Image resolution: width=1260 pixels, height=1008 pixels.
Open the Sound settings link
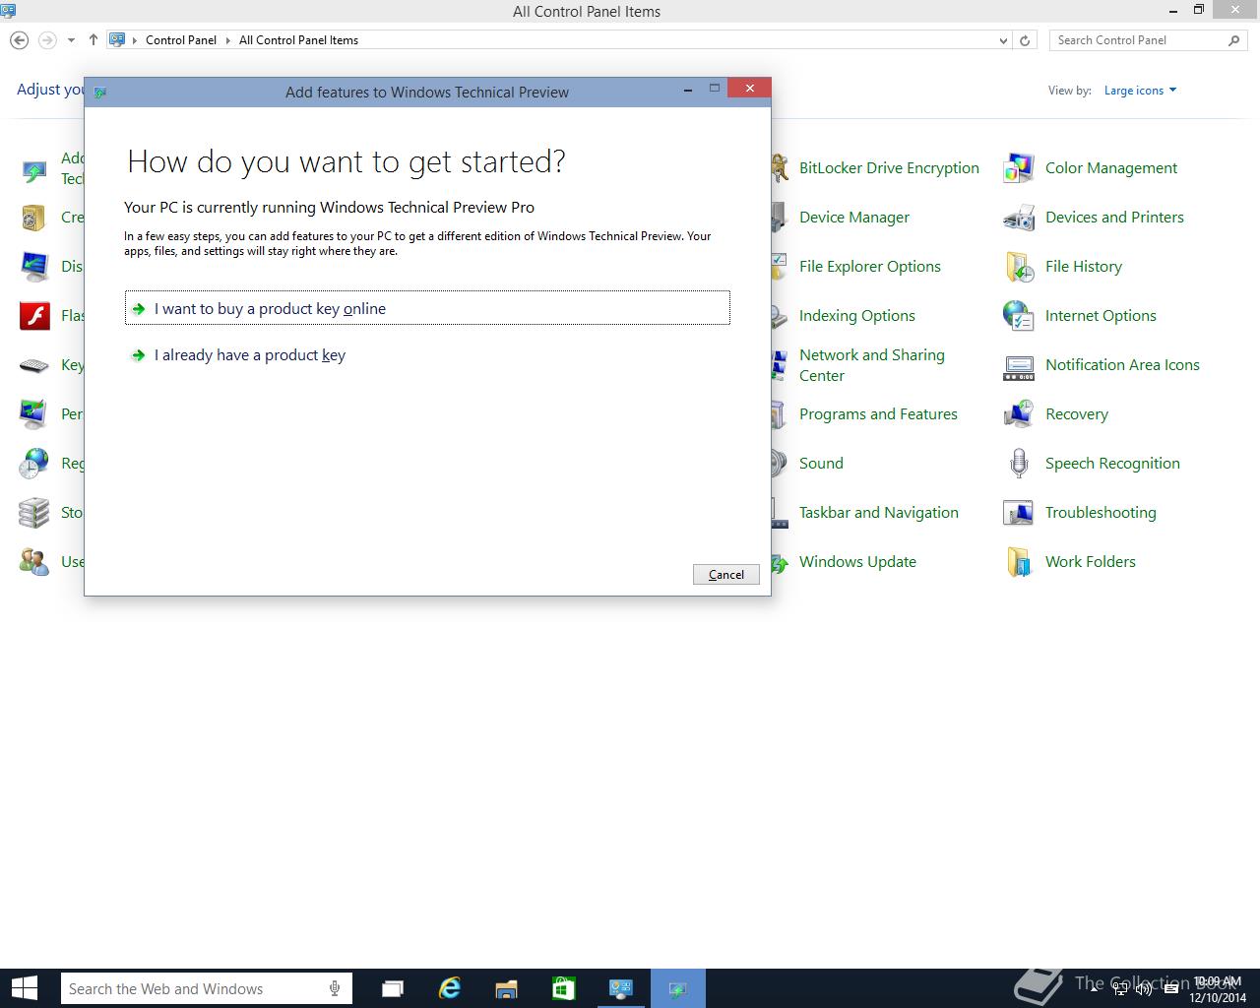click(x=821, y=464)
